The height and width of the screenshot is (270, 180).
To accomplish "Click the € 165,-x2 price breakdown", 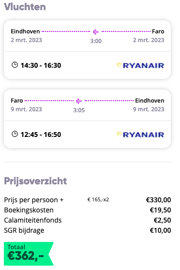I will tap(98, 199).
